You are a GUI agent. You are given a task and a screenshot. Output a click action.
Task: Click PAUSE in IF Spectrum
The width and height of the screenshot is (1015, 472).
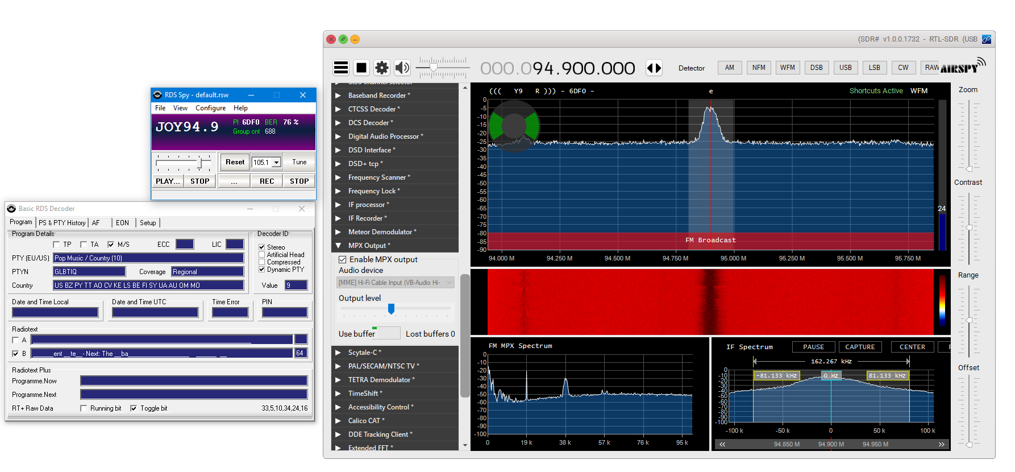click(x=814, y=347)
